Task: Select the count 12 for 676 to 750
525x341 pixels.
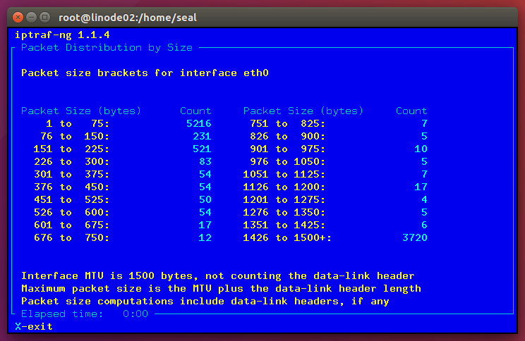Action: (x=205, y=237)
